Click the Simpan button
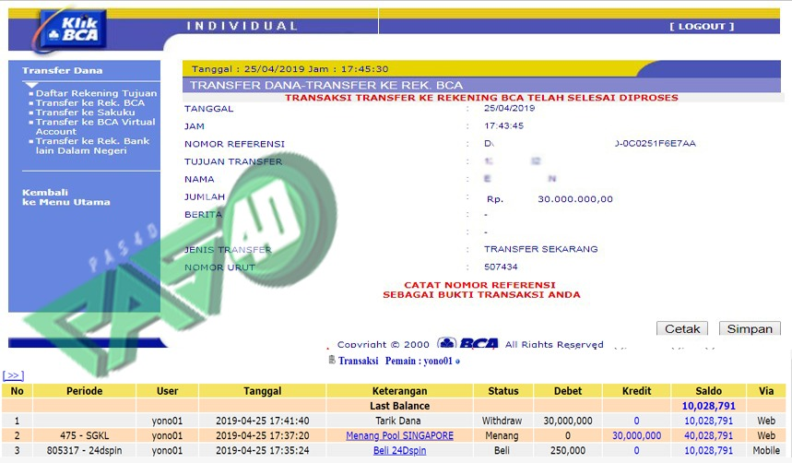Screen dimensions: 792x463 750,328
